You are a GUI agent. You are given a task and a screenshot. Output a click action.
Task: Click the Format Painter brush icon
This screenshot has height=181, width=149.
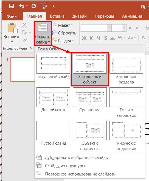[25, 40]
